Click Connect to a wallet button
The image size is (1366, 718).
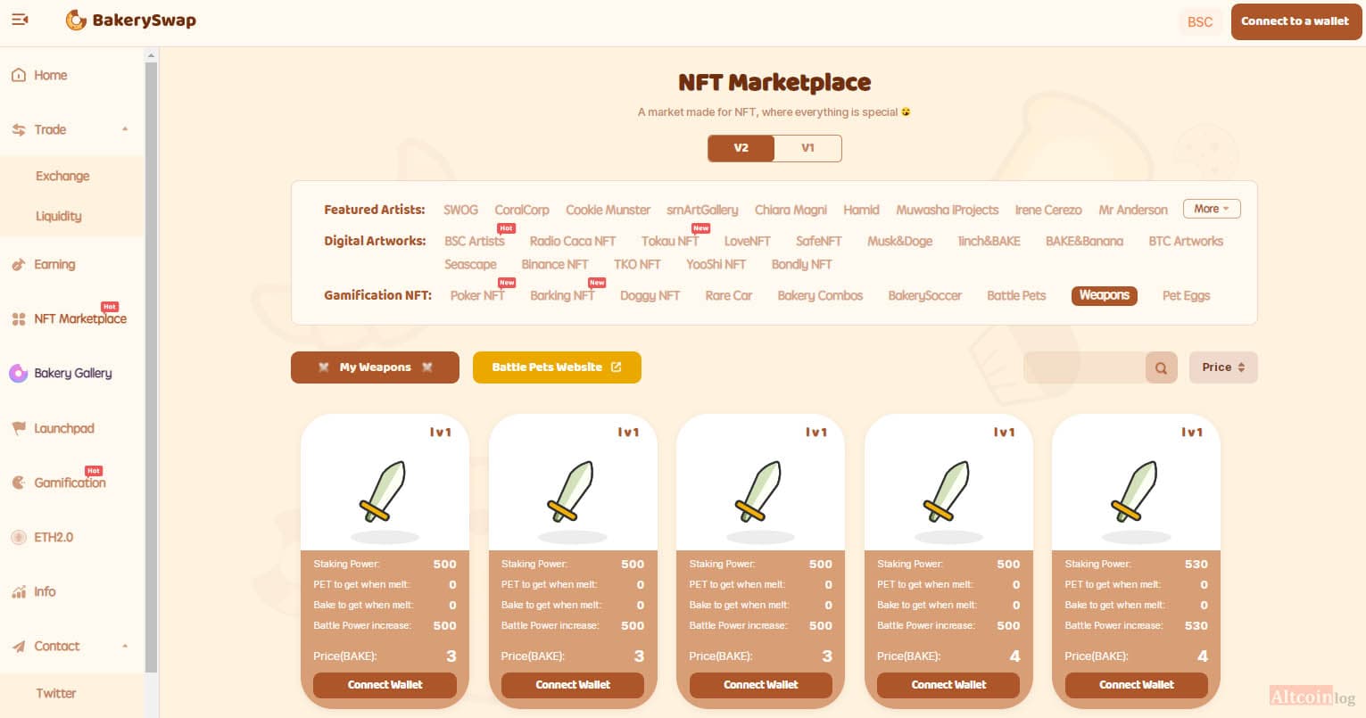1295,21
